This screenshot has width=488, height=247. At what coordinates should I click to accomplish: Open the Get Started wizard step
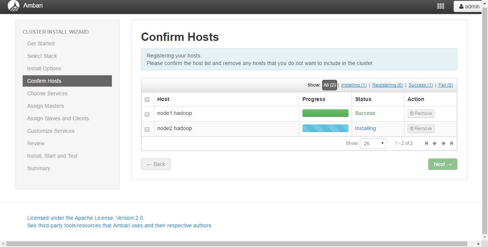(41, 43)
